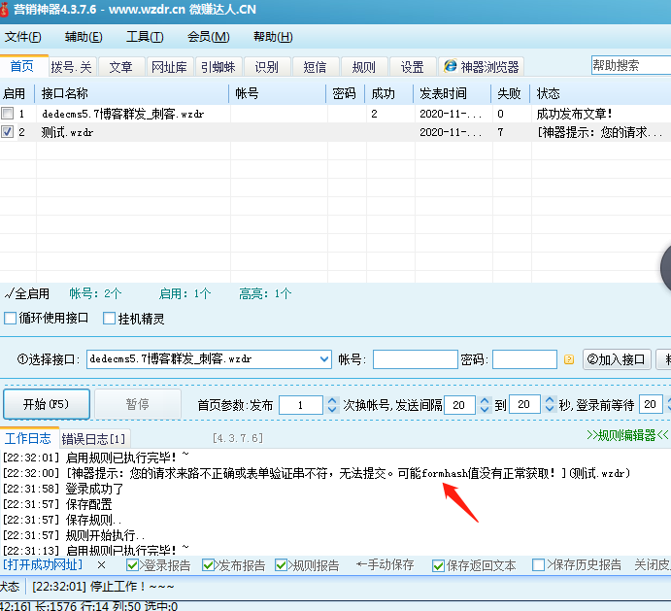Click log line 登录成功了

click(94, 489)
